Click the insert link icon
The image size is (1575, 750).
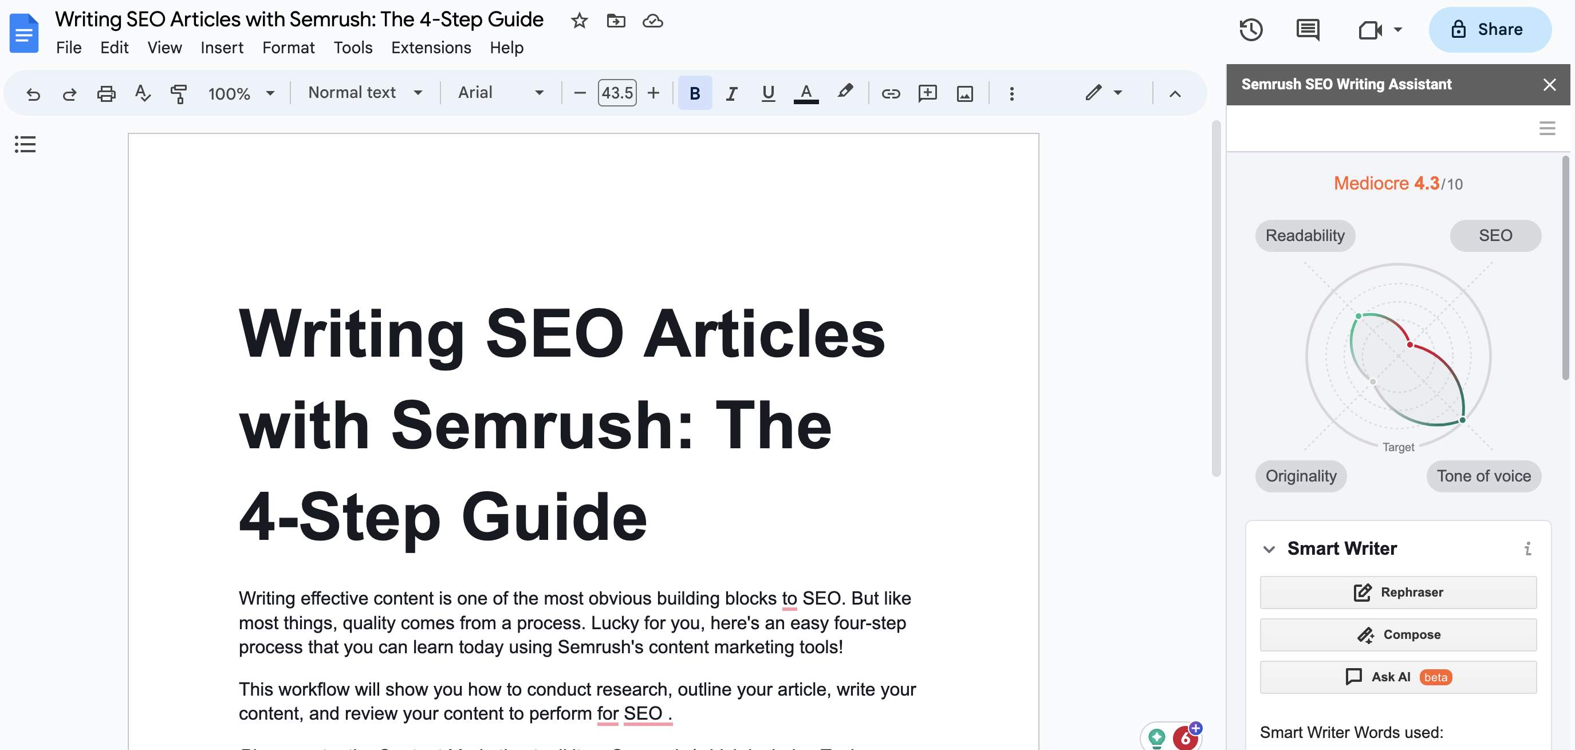888,92
